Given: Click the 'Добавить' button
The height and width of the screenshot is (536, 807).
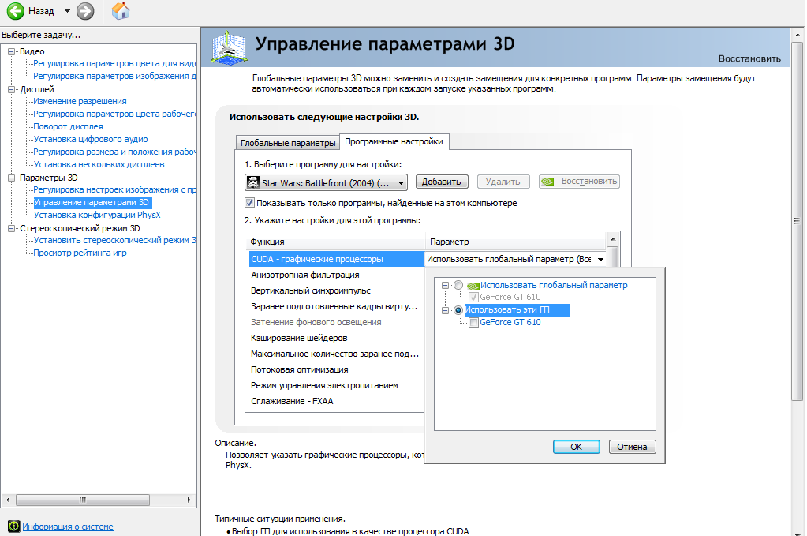Looking at the screenshot, I should pyautogui.click(x=440, y=182).
